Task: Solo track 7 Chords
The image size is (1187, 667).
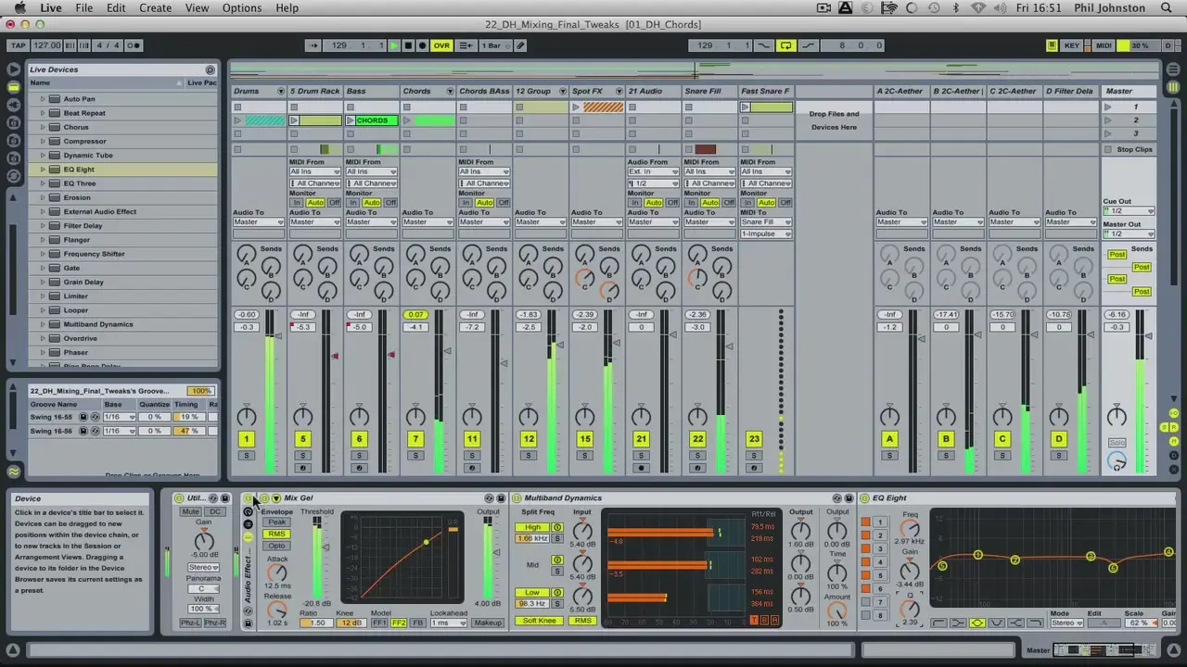Action: point(415,456)
